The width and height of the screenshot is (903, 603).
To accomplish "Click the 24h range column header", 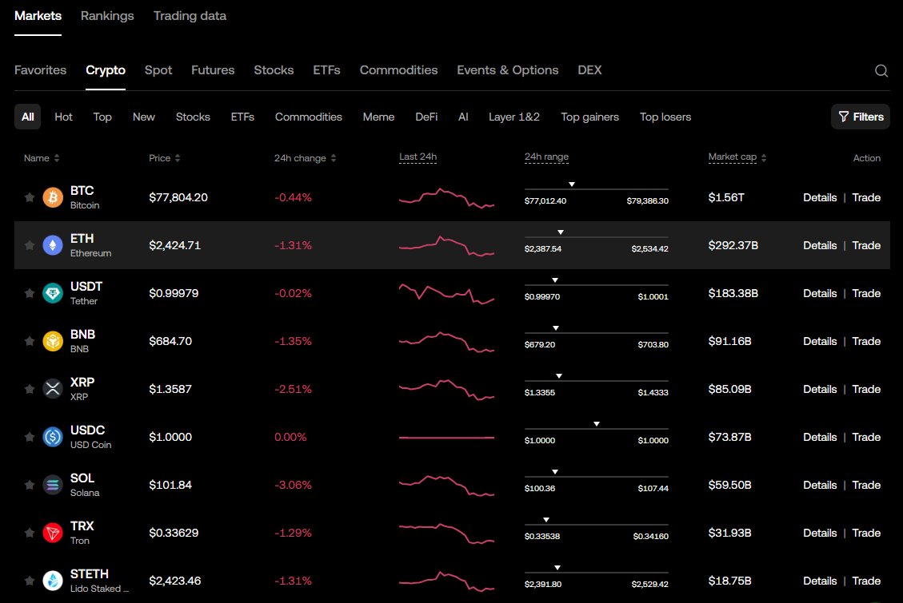I will point(546,157).
